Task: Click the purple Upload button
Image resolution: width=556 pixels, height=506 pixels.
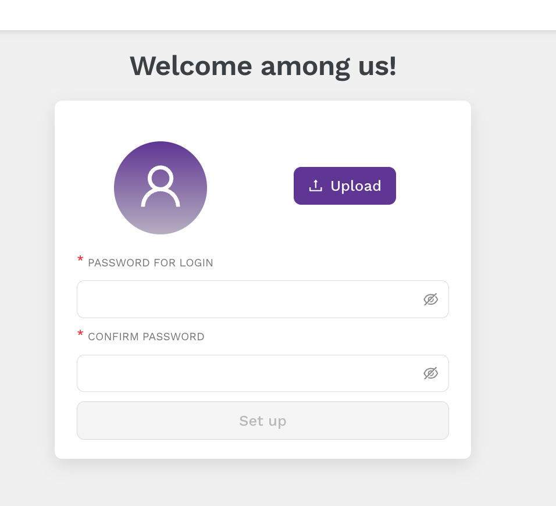Action: pos(345,186)
